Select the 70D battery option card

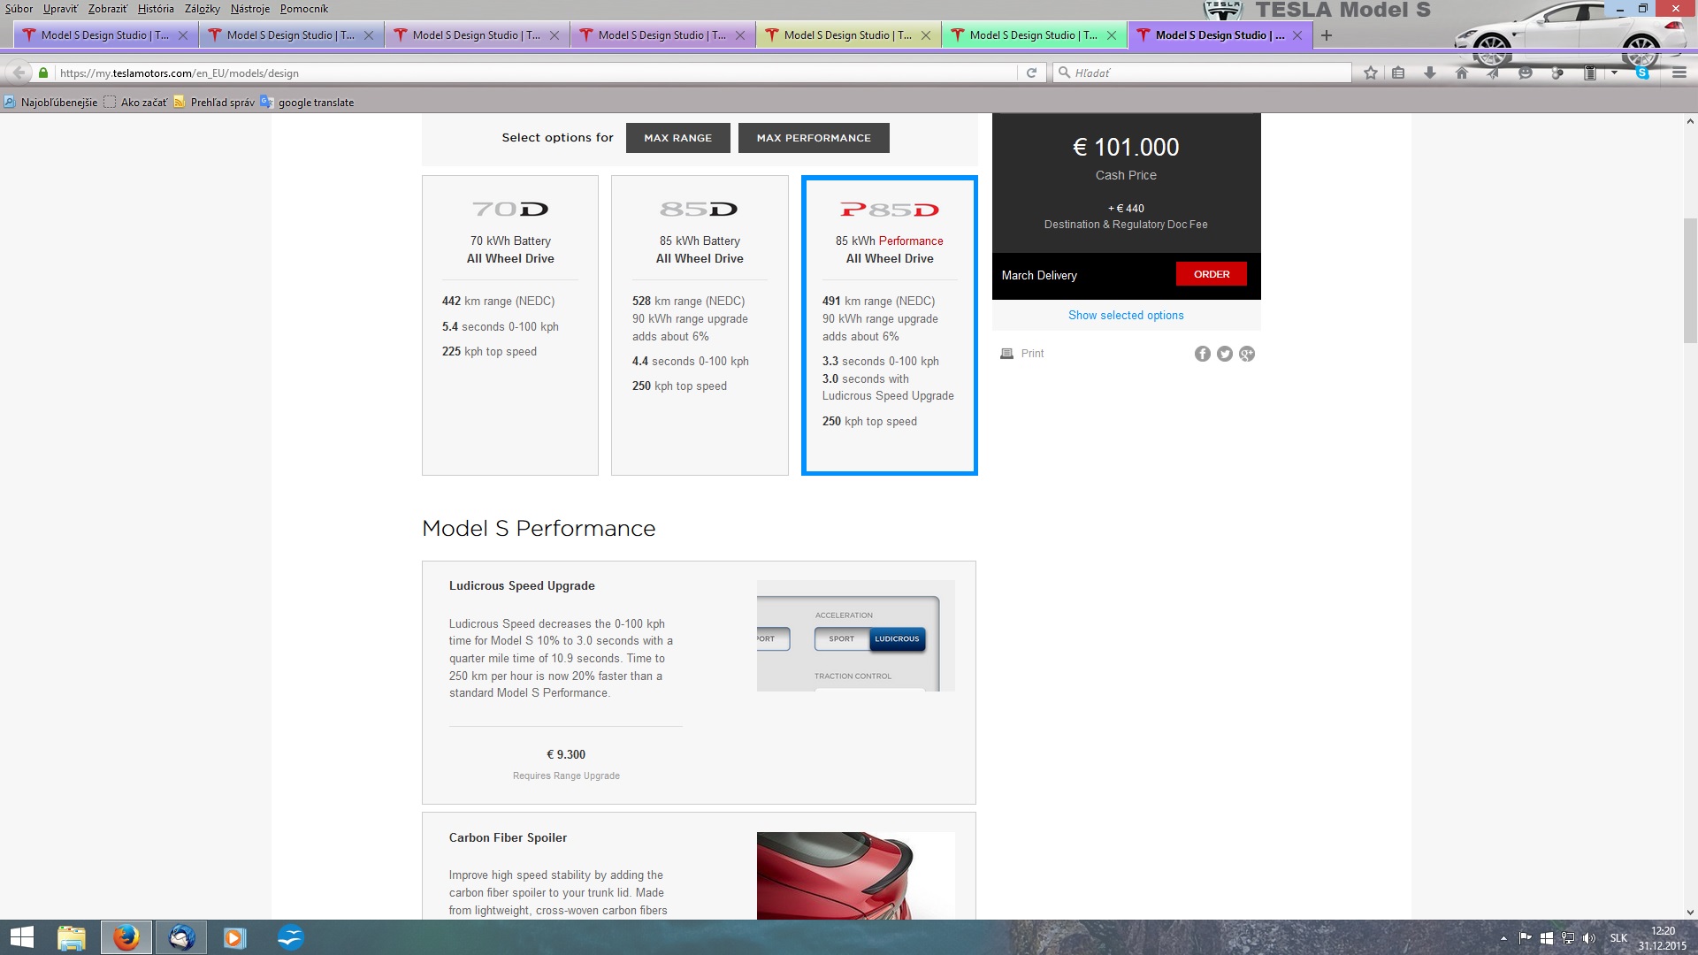pyautogui.click(x=510, y=325)
